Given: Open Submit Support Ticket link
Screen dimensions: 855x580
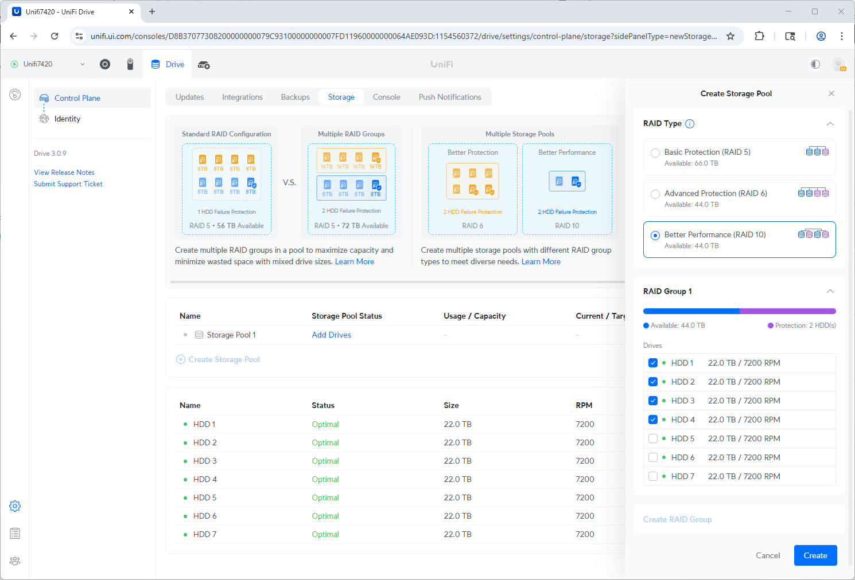Looking at the screenshot, I should (x=68, y=184).
